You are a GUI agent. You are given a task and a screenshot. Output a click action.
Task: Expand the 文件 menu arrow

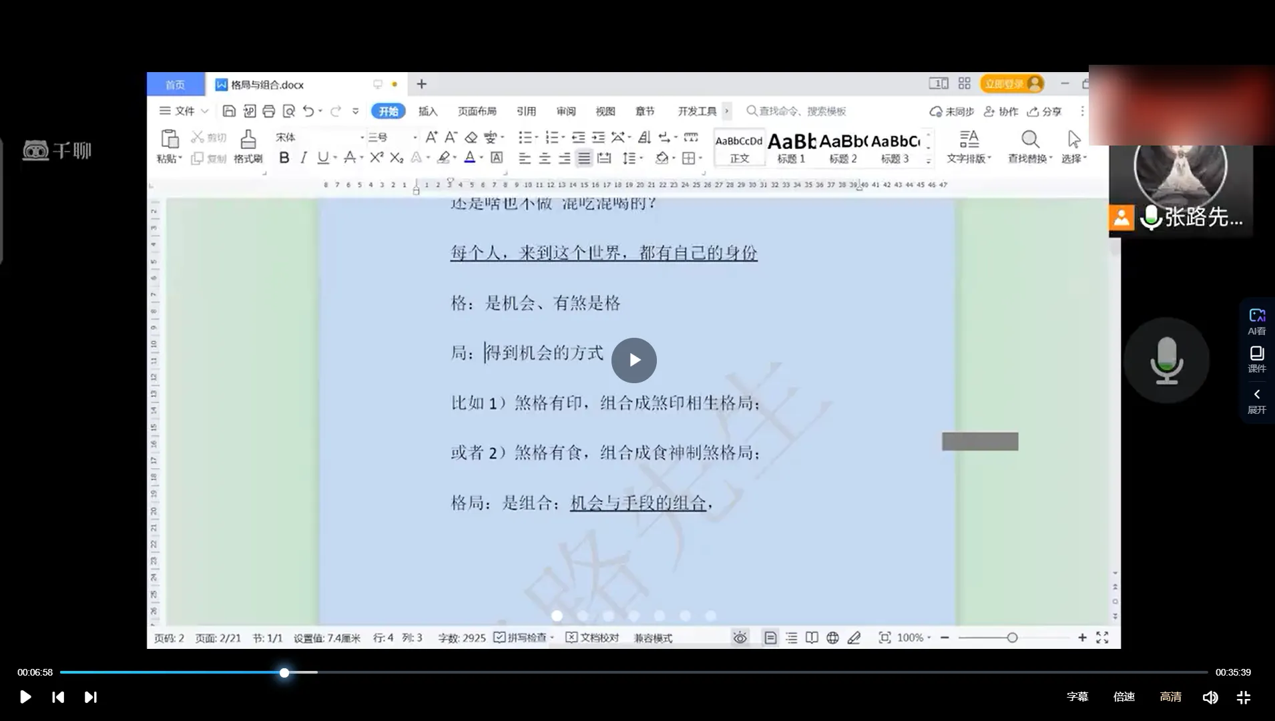pos(205,111)
